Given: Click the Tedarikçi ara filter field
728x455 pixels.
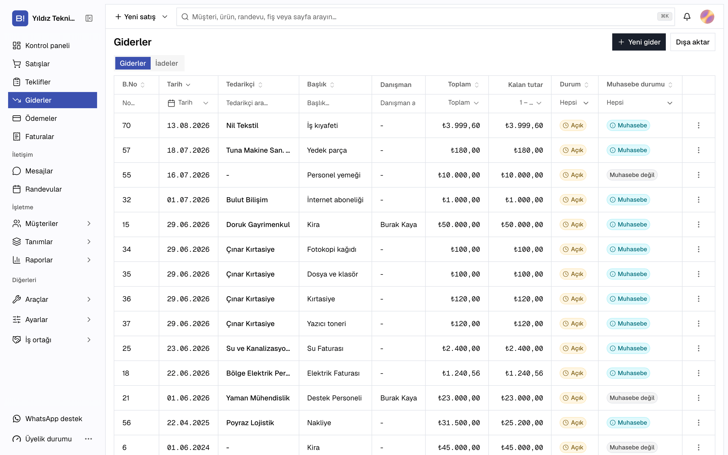Looking at the screenshot, I should [x=258, y=103].
